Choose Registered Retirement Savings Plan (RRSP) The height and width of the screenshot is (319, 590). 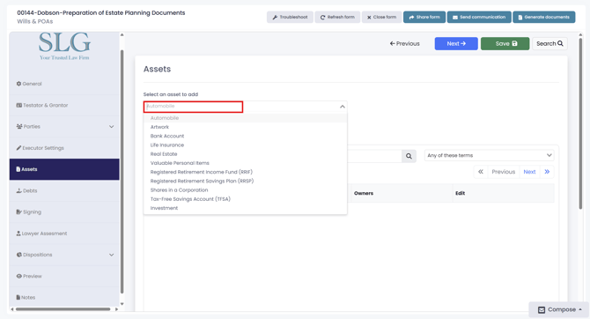[x=246, y=182]
